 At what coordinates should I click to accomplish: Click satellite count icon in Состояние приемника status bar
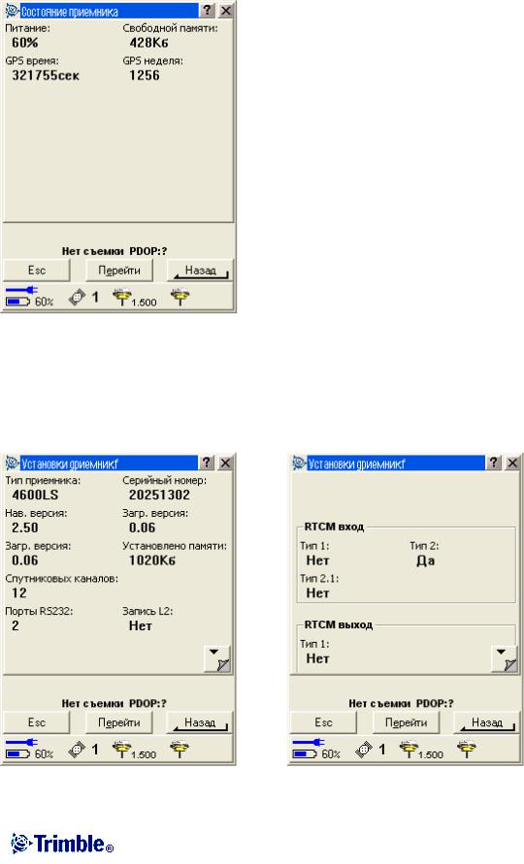click(78, 298)
